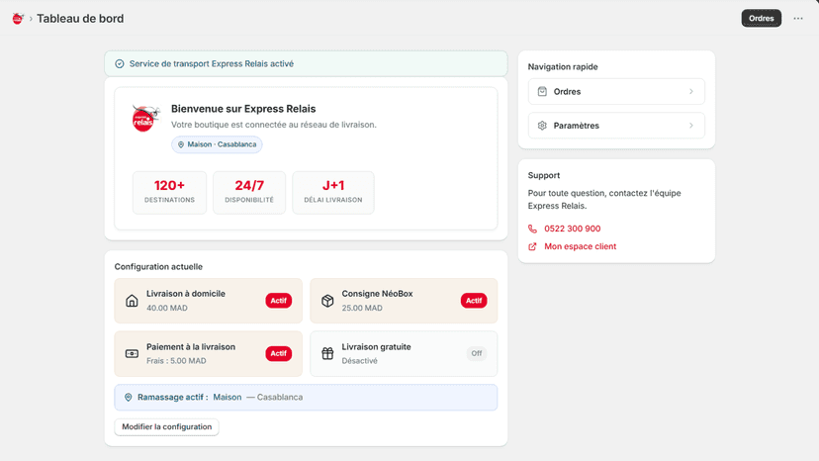Click the Express Relais logo in welcome card
The height and width of the screenshot is (461, 819).
(145, 119)
